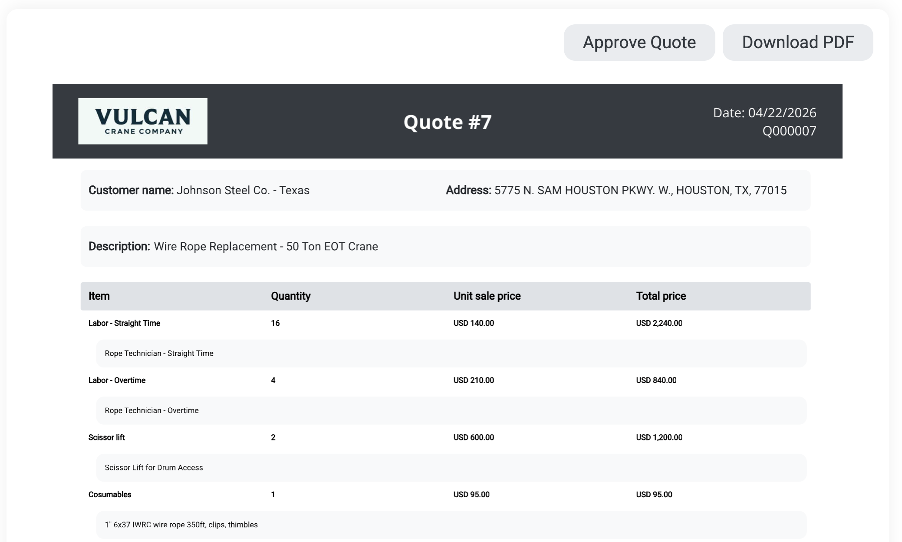Select Scissor Lift for Drum Access note
The image size is (902, 542).
(x=154, y=468)
